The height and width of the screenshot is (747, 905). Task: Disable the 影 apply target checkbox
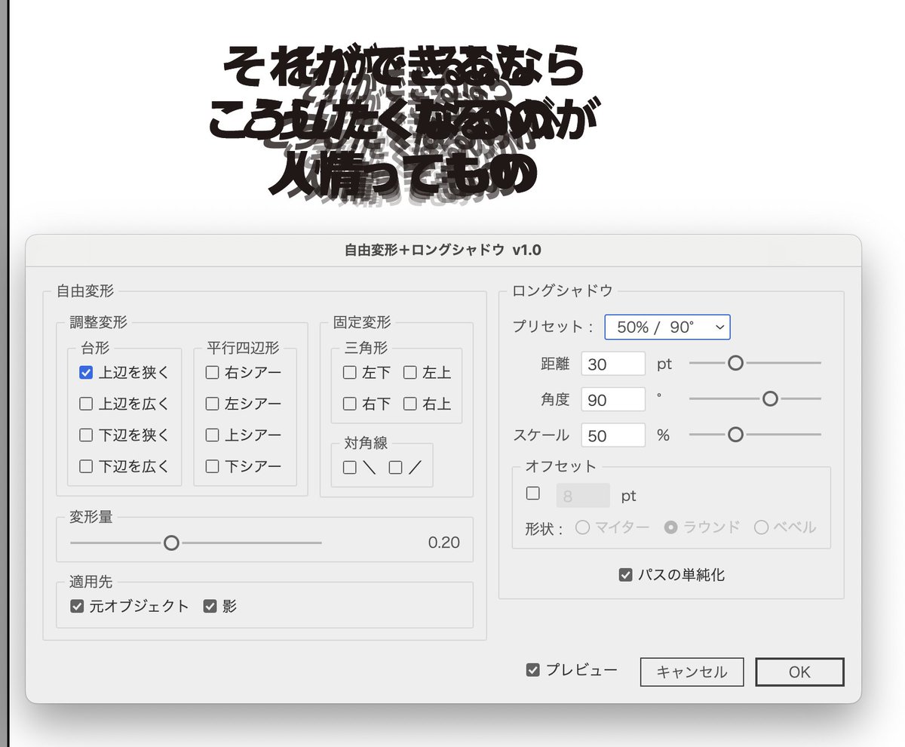[x=210, y=605]
